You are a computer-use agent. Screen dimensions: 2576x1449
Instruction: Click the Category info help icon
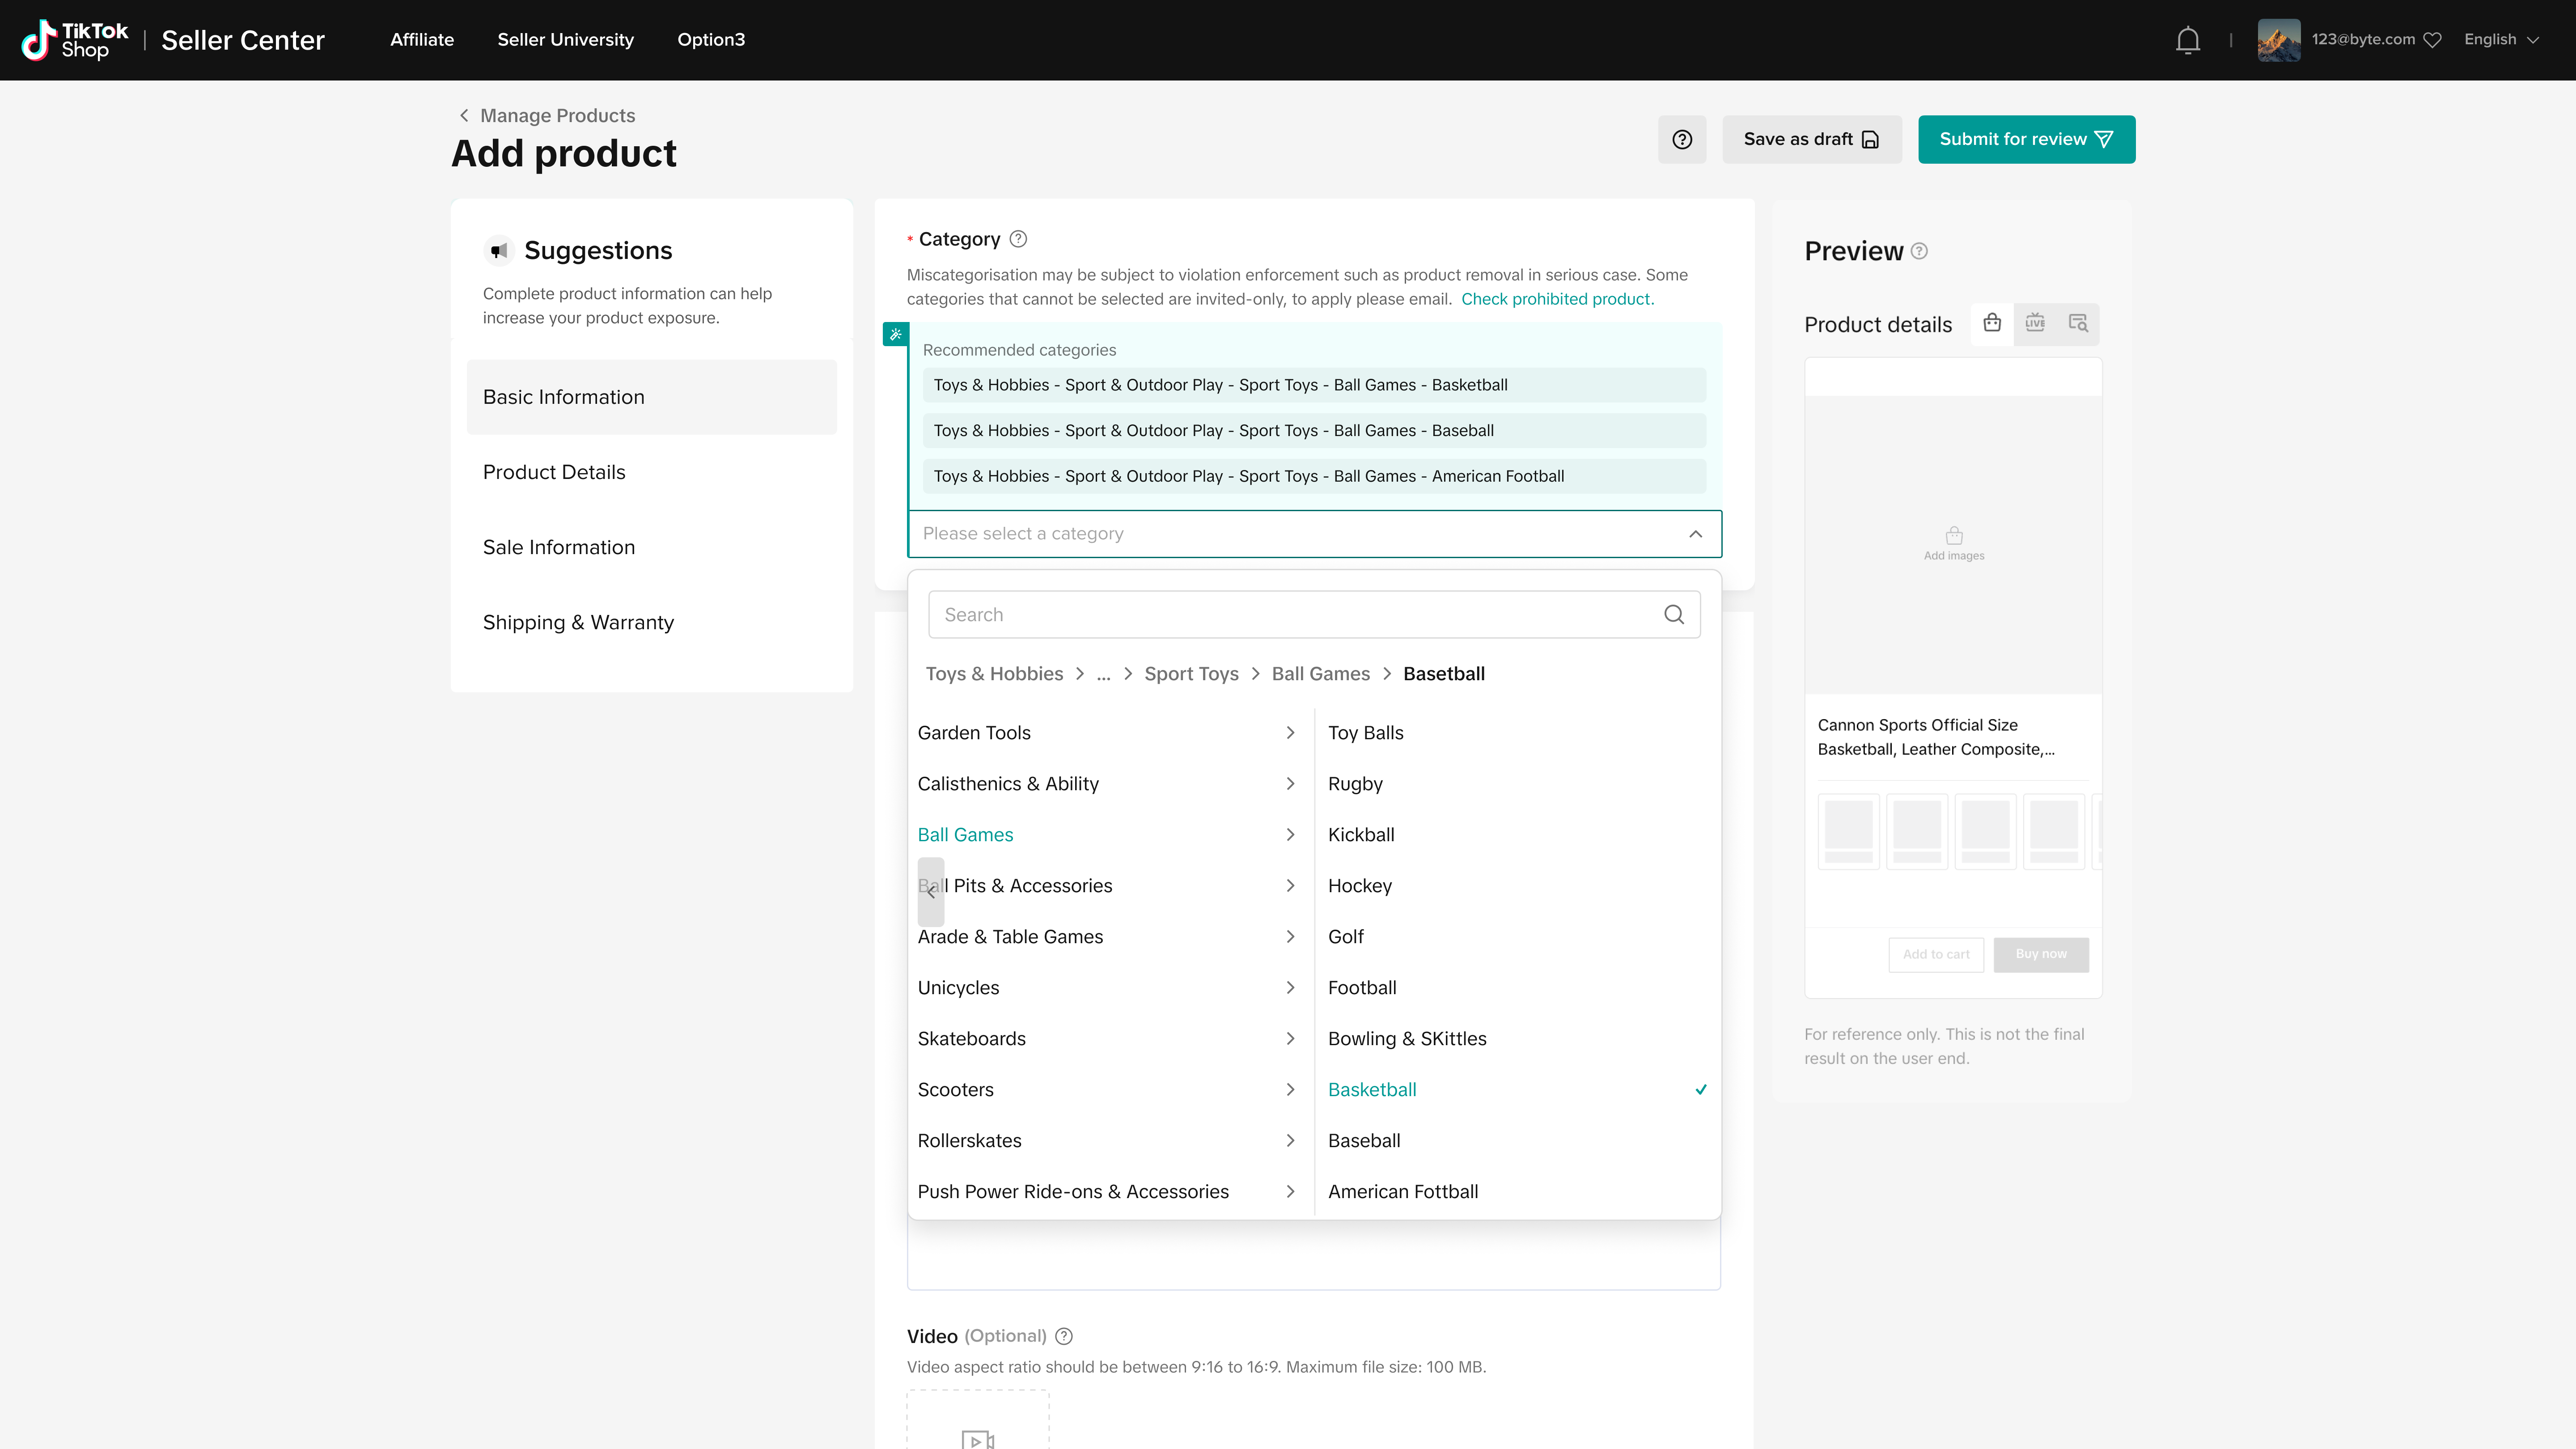[1018, 239]
